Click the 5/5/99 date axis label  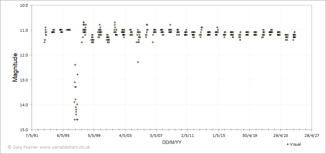coord(94,136)
